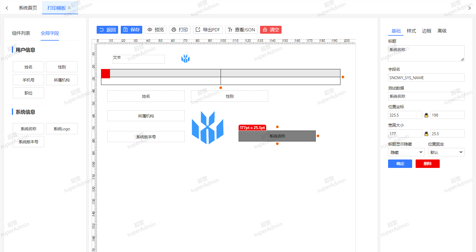
Task: Close the 打印模板 tab
Action: point(69,8)
